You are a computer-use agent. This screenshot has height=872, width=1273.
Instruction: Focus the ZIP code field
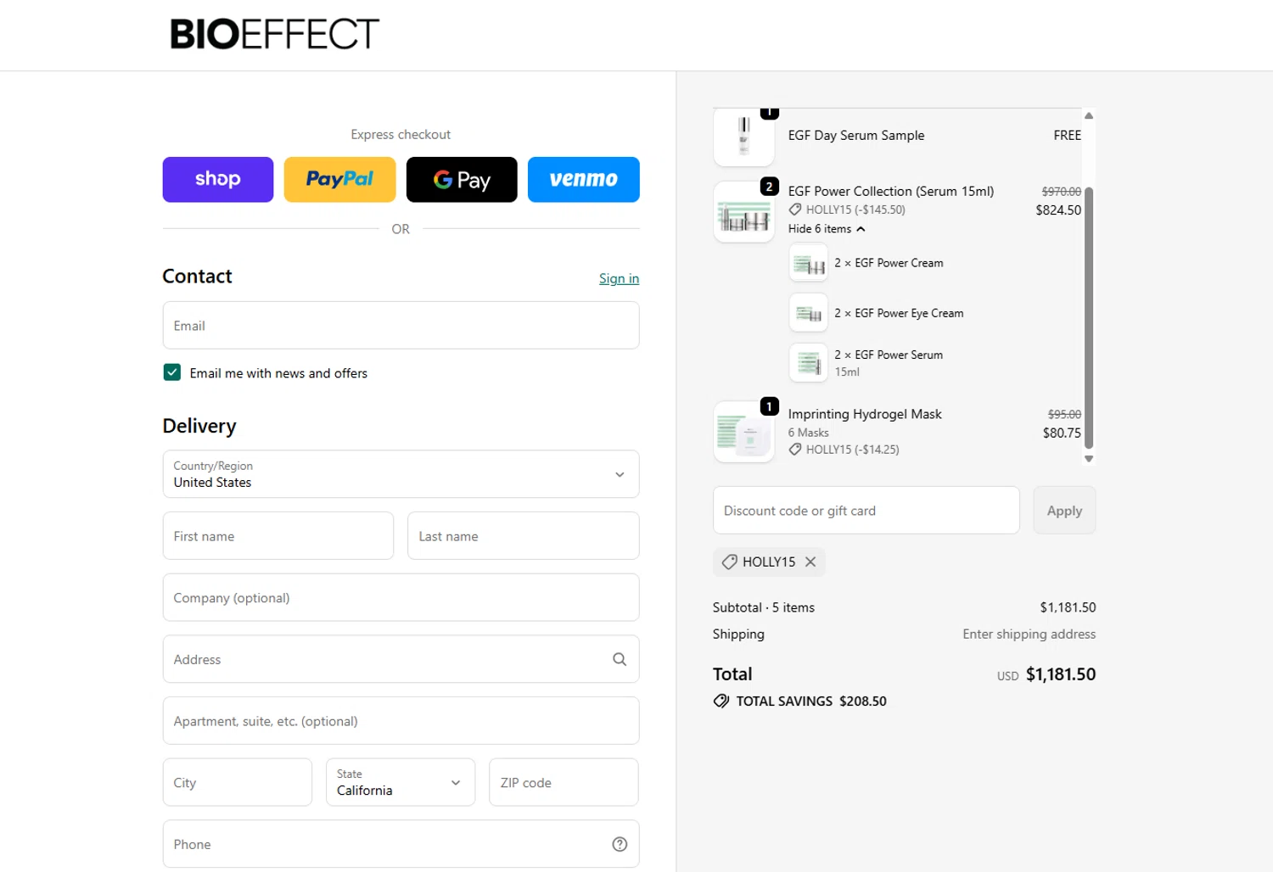(x=564, y=782)
